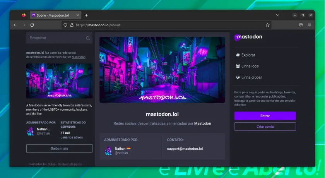
Task: Click the Mastodon logo in the right panel
Action: tap(248, 37)
